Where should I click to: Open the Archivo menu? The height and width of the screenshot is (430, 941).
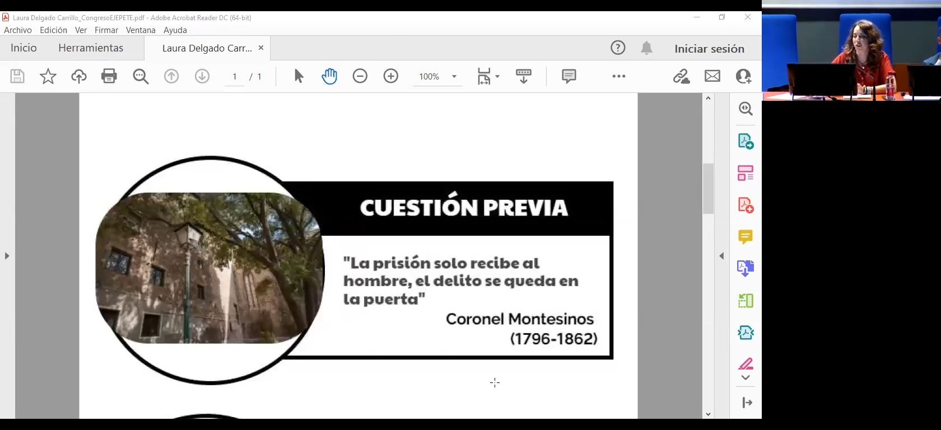pos(18,30)
